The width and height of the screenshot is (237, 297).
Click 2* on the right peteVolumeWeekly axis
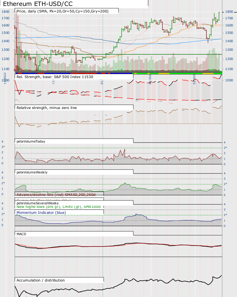click(225, 184)
